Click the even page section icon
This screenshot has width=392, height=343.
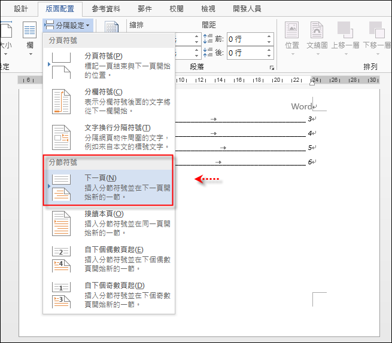point(61,259)
